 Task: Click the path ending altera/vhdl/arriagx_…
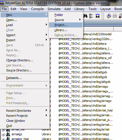tap(86, 91)
